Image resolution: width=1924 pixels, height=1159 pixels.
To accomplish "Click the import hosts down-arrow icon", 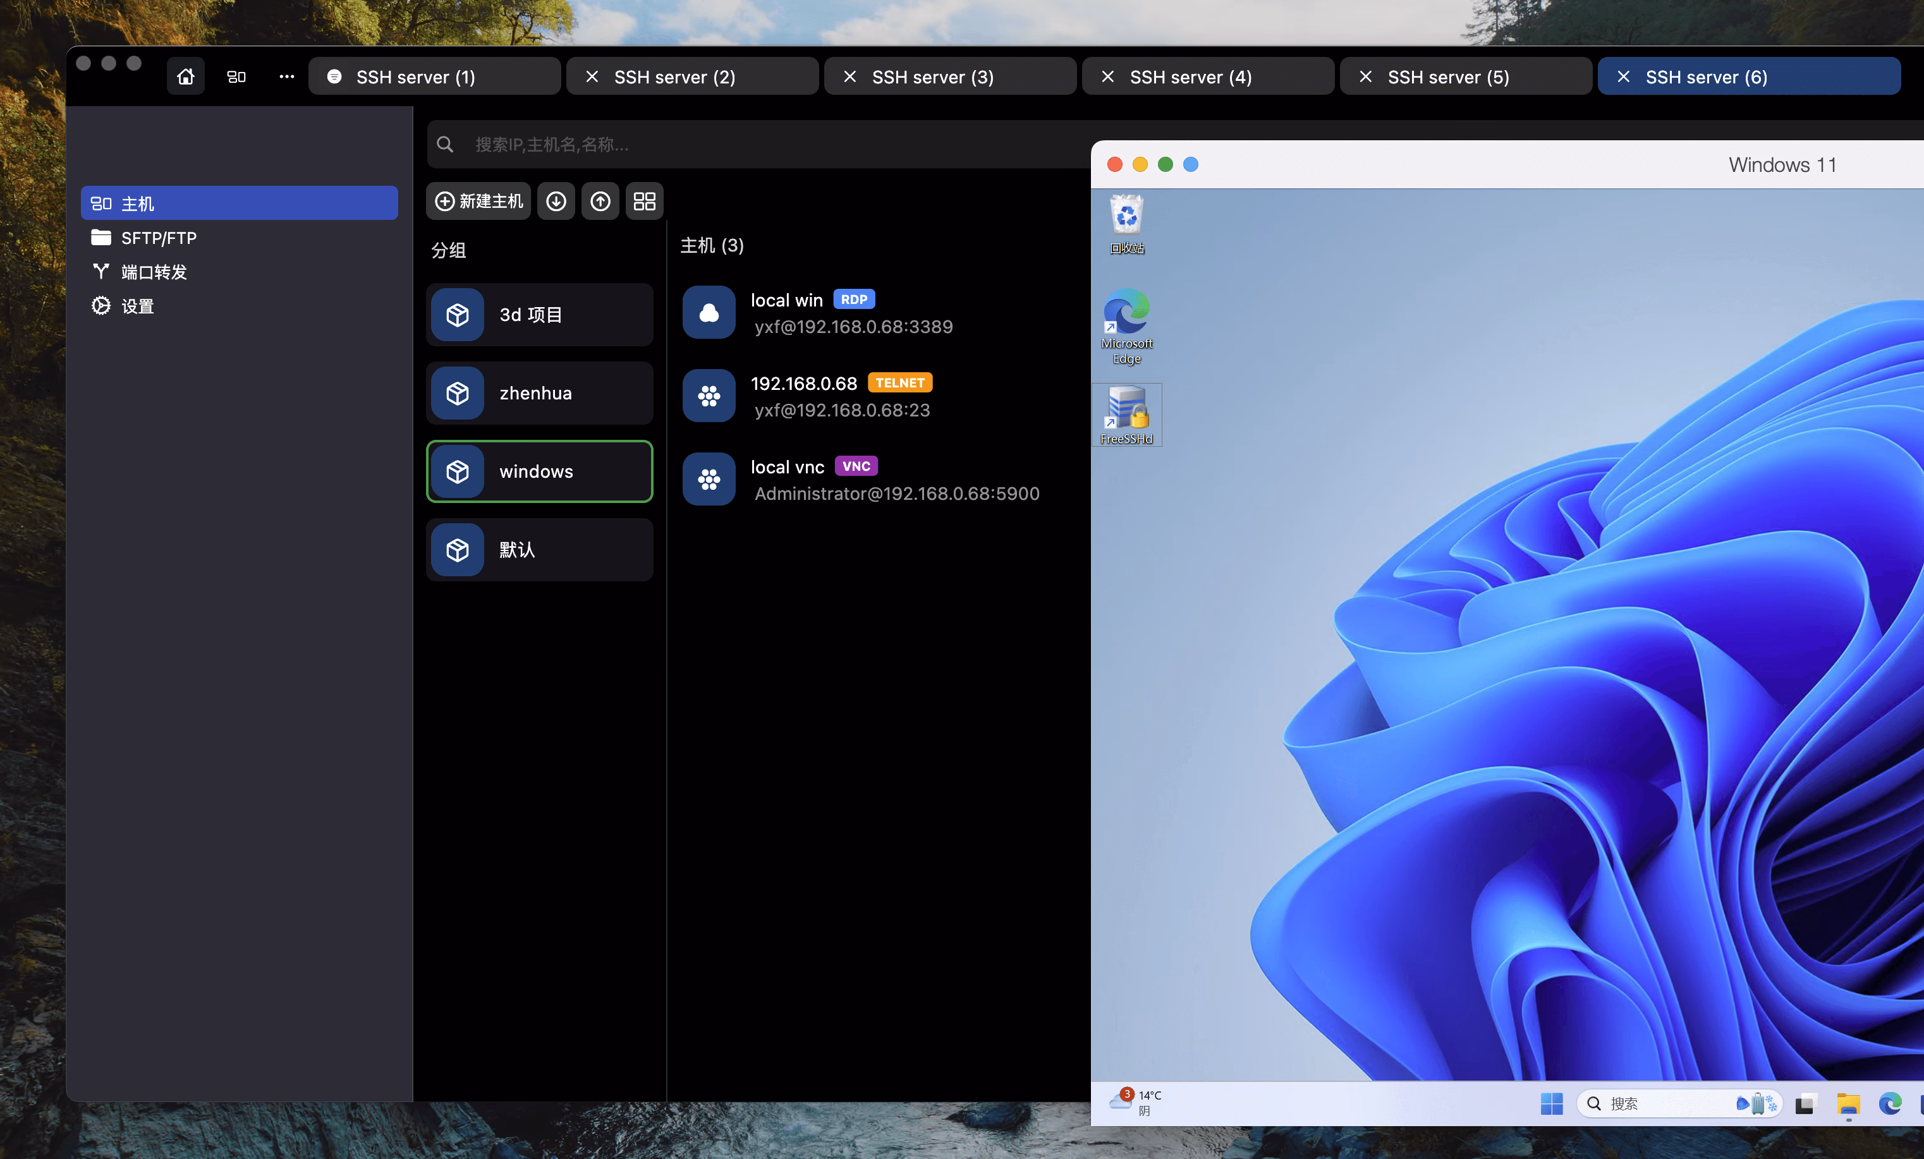I will pyautogui.click(x=555, y=200).
